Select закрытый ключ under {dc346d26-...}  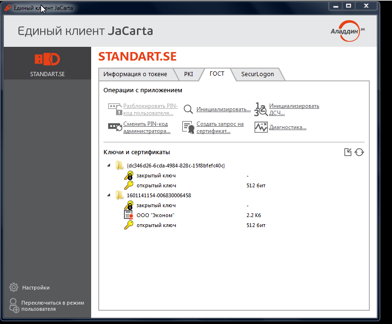pyautogui.click(x=156, y=175)
